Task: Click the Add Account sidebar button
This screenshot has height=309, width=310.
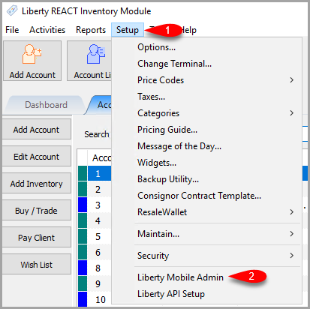Action: [37, 130]
